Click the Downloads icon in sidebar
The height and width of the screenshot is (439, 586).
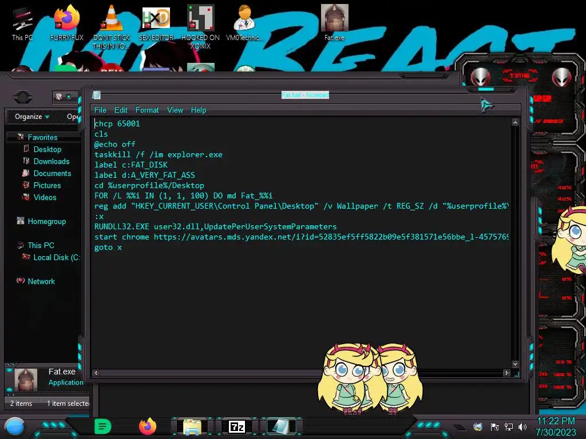coord(26,161)
